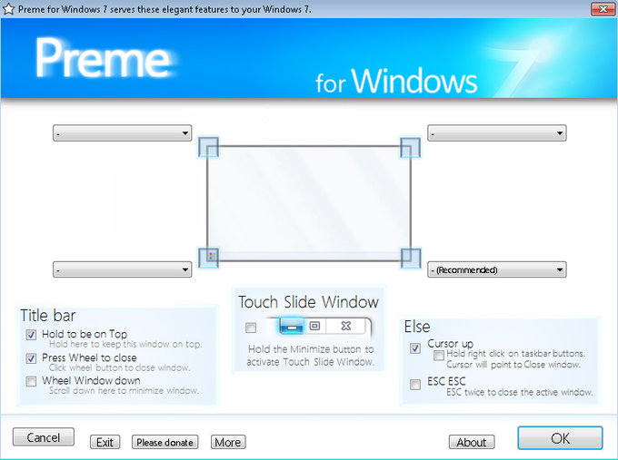Click the Minimize button in Touch Slide illustration
618x460 pixels.
pyautogui.click(x=291, y=327)
